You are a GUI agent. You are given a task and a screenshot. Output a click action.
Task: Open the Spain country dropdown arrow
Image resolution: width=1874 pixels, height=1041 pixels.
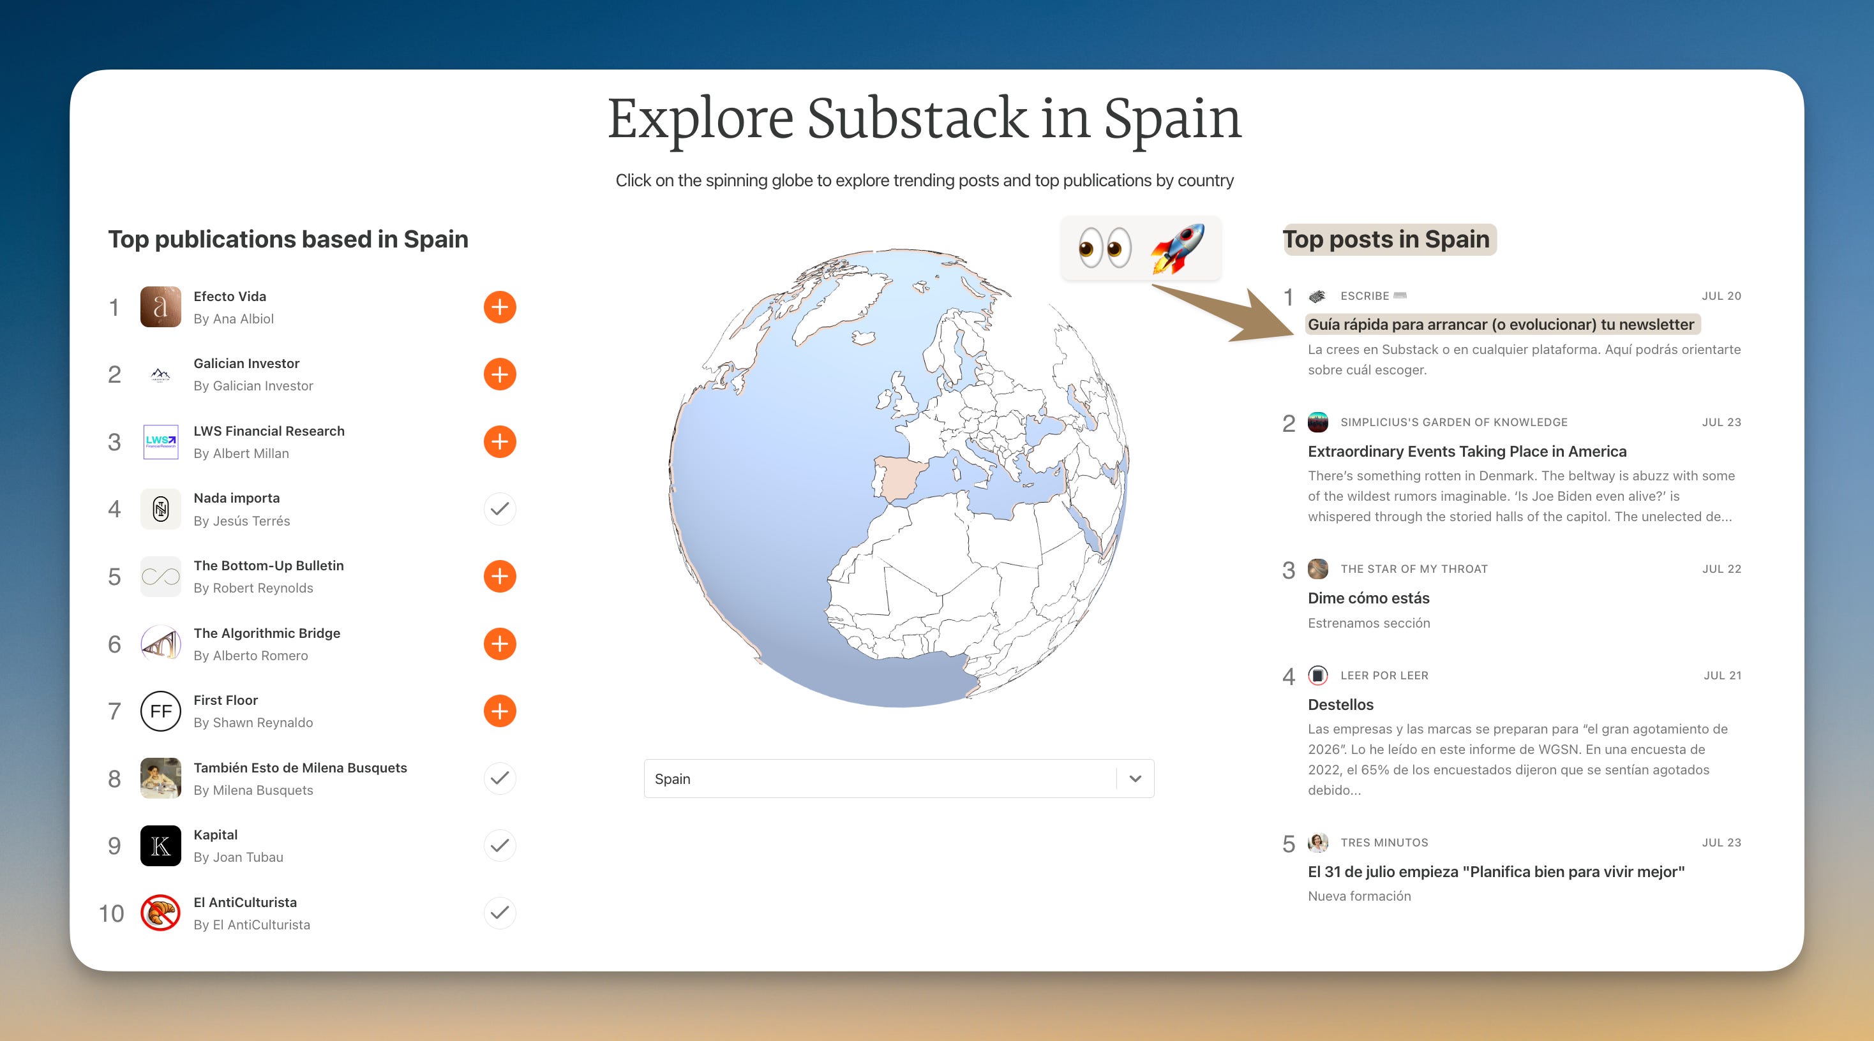pyautogui.click(x=1135, y=779)
